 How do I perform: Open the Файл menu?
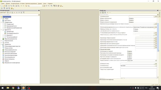tap(3, 3)
